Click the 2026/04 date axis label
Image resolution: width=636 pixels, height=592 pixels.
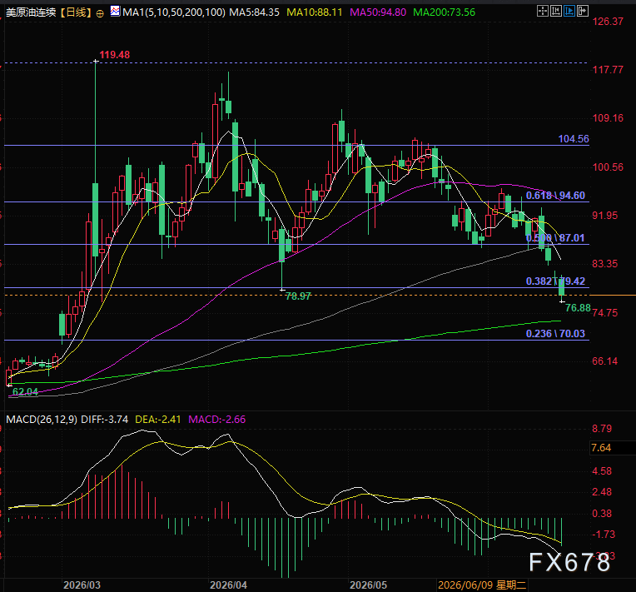tap(228, 585)
